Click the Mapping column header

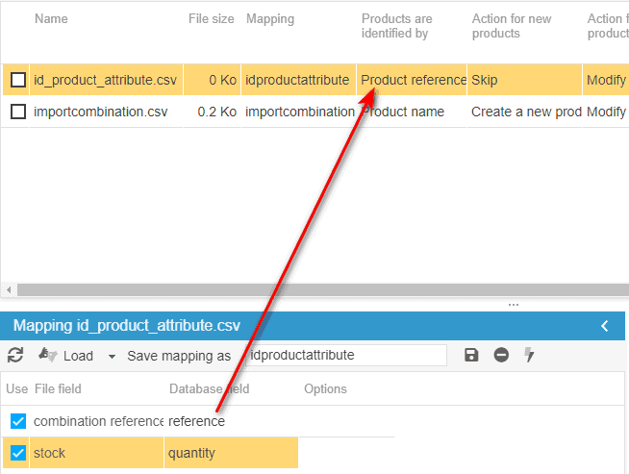(x=270, y=19)
